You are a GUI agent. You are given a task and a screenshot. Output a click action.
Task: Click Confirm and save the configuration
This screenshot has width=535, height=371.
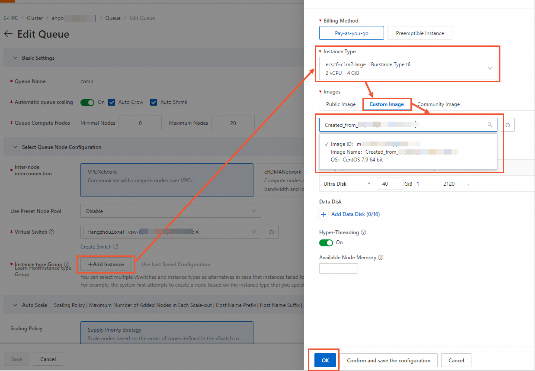point(389,360)
